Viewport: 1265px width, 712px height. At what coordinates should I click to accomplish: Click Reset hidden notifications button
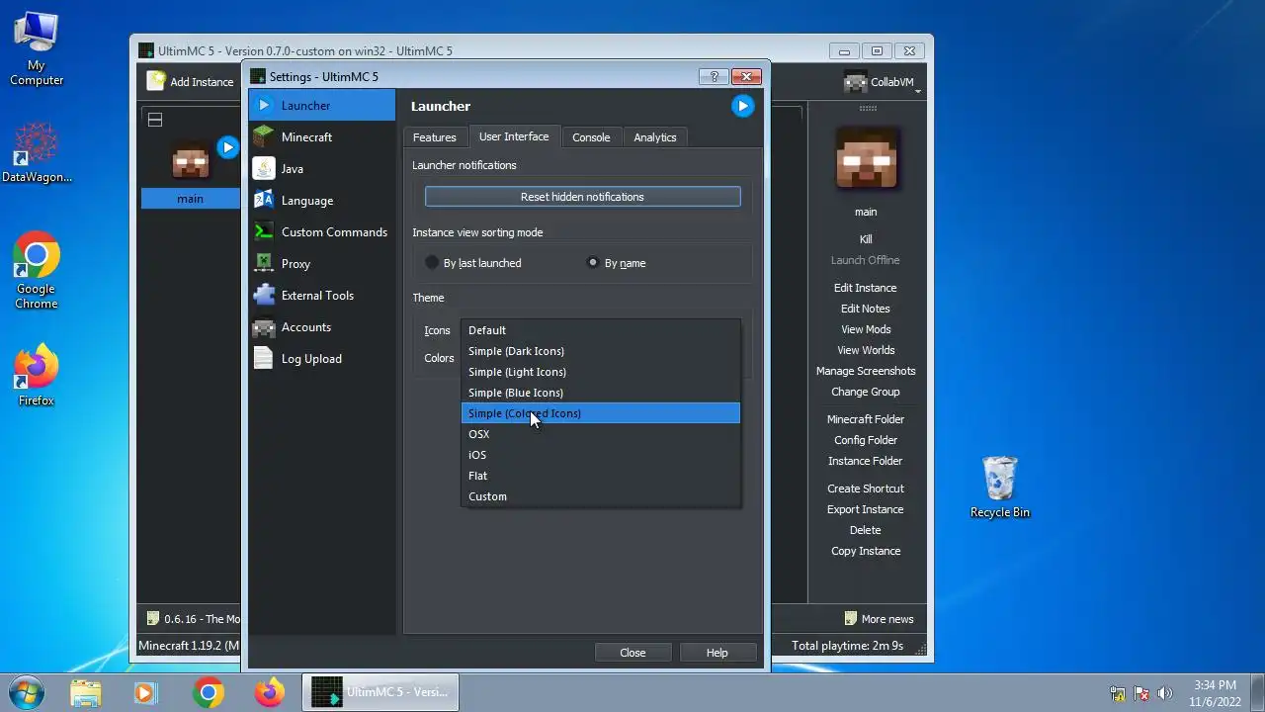coord(583,197)
